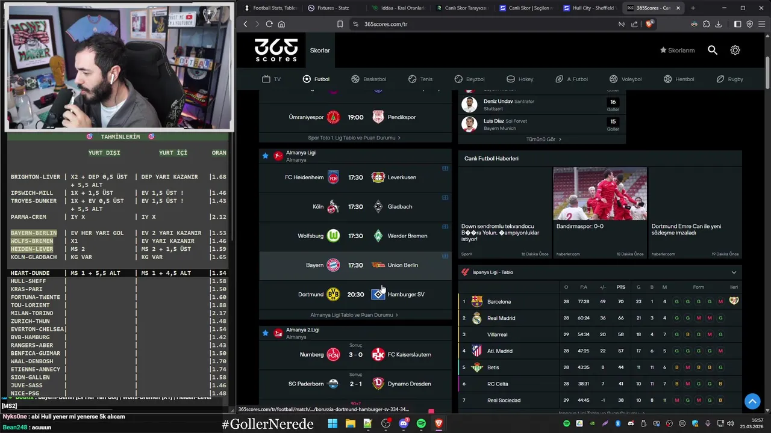Screen dimensions: 771x433
Task: Click the TV icon on Bayern-Union Berlin row
Action: 445,256
